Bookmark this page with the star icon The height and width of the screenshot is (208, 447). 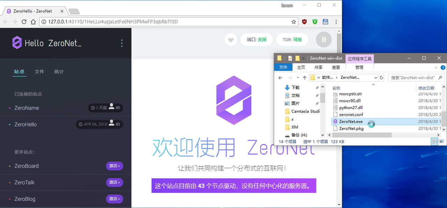pos(294,22)
